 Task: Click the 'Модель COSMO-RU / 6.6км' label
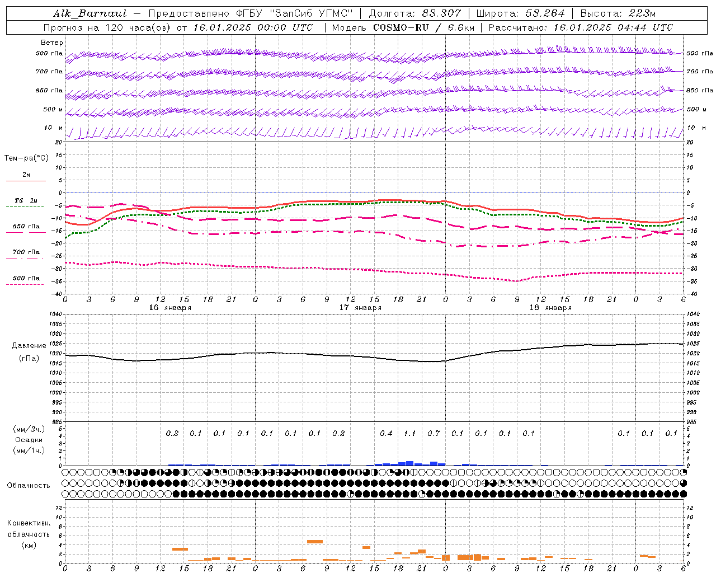click(403, 27)
